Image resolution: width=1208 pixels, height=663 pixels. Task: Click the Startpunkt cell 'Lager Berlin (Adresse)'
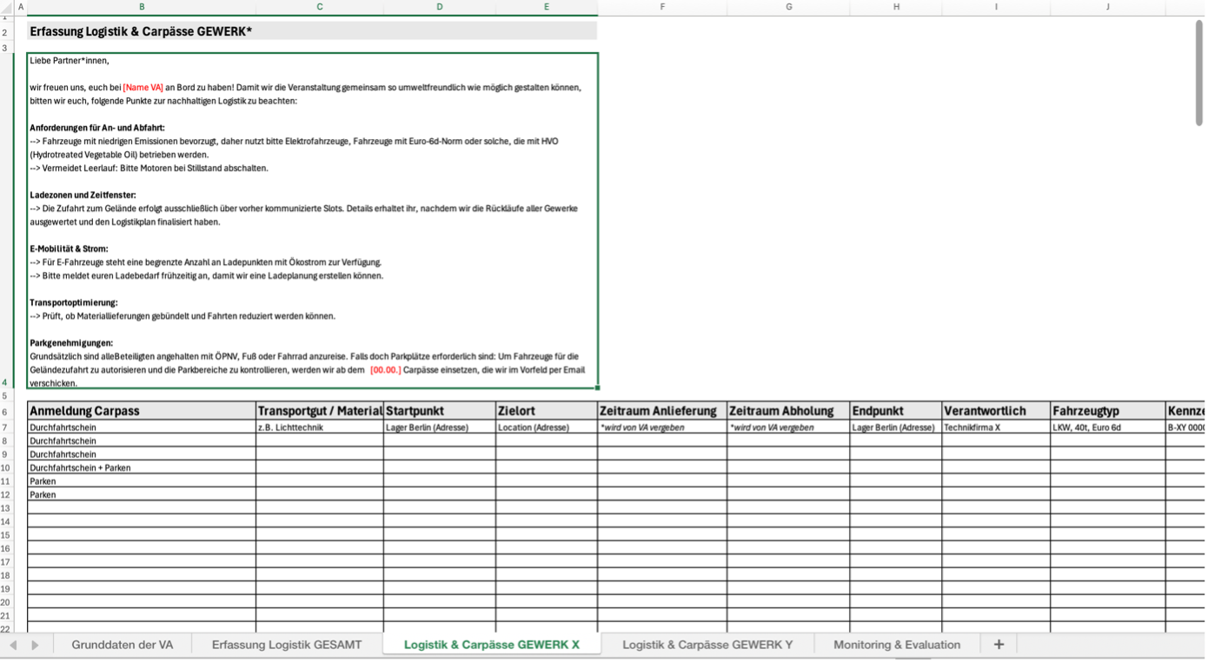(x=440, y=428)
